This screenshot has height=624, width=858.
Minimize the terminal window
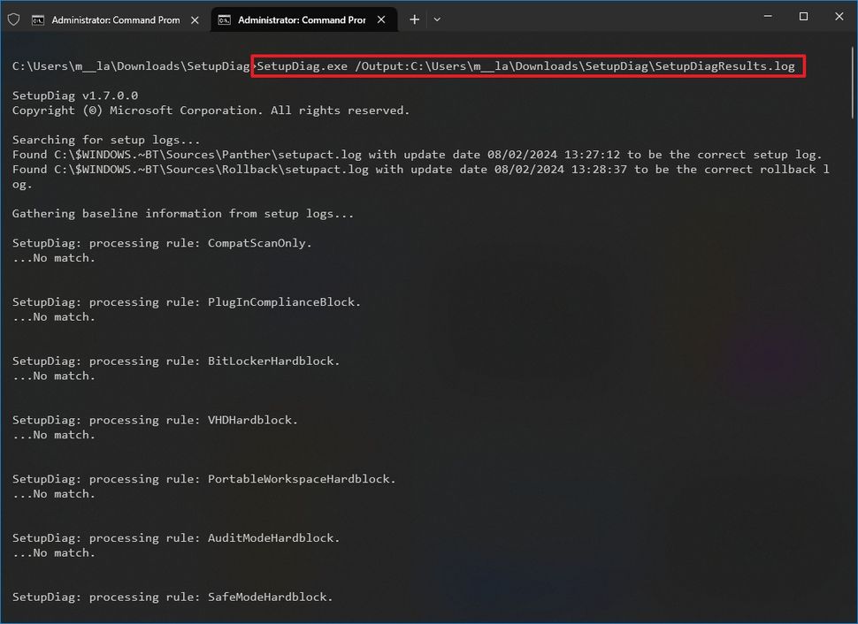click(x=767, y=16)
